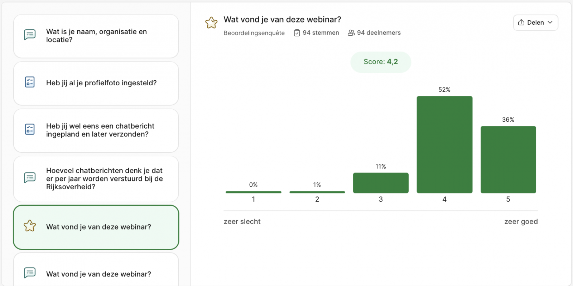Click the Delen button
Screen dimensions: 573x286
535,22
